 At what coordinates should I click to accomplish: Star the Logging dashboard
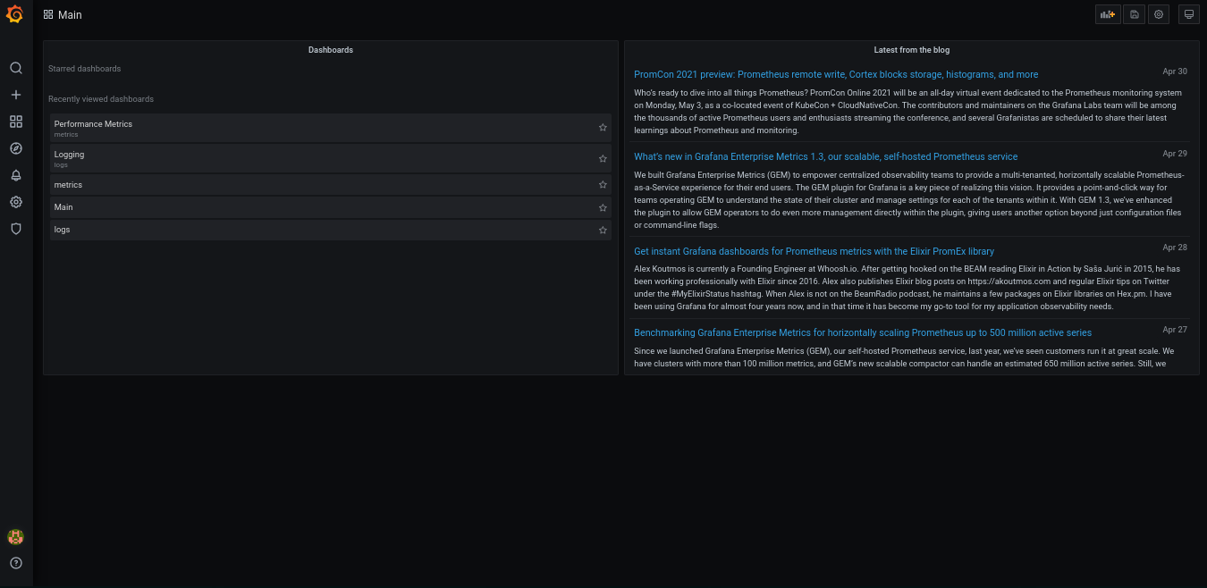(x=603, y=158)
